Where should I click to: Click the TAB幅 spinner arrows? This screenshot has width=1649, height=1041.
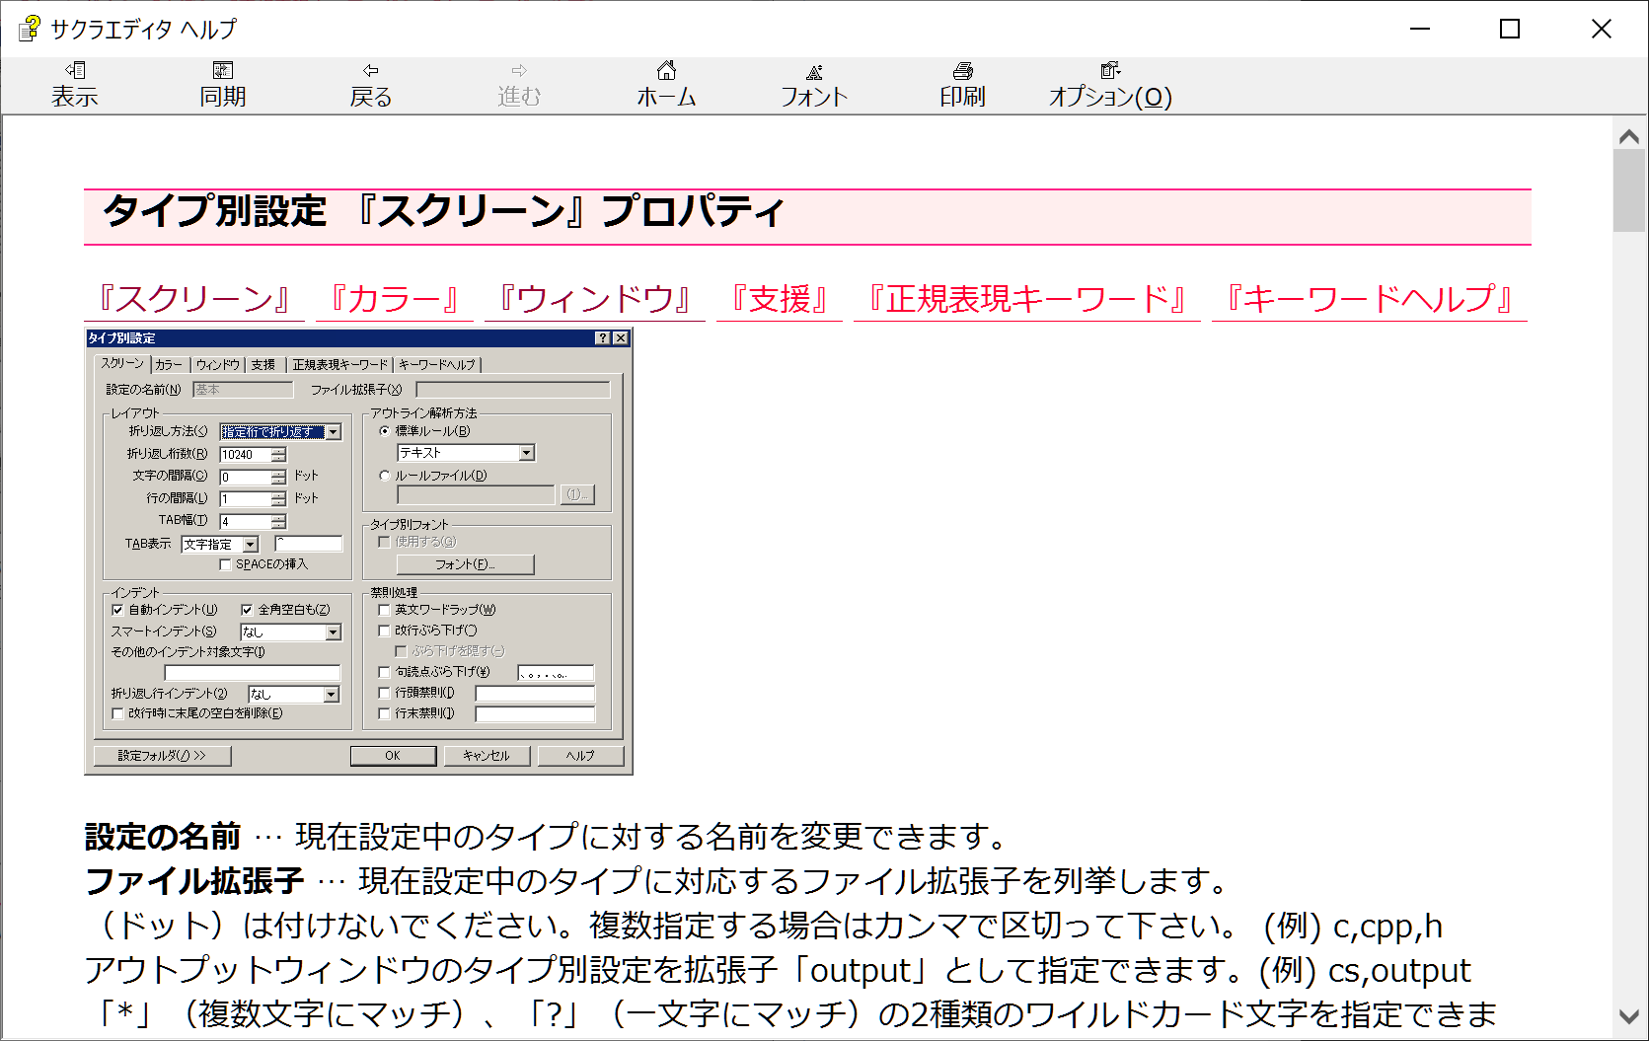point(279,522)
